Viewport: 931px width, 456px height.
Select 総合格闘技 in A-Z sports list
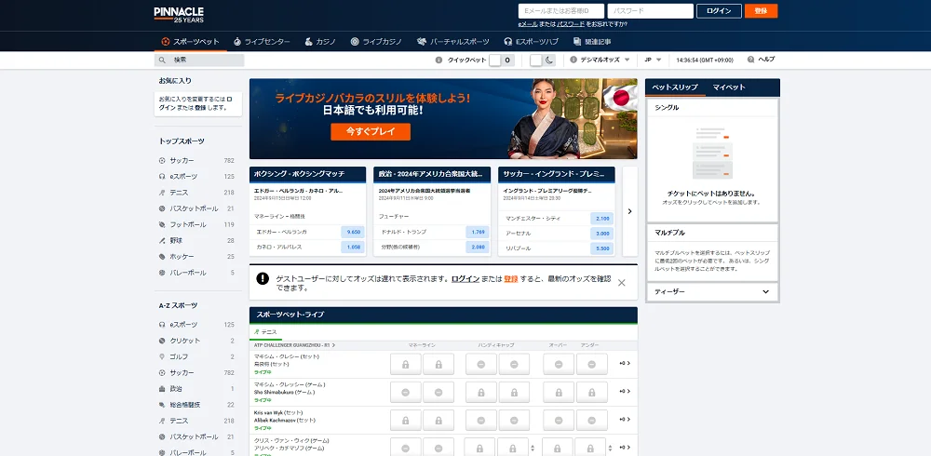[196, 405]
